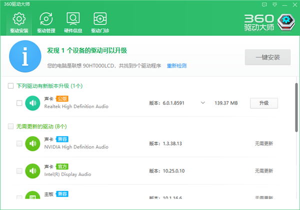300x210 pixels.
Task: Click the 驱动门诊 first-aid kit icon
Action: point(100,19)
